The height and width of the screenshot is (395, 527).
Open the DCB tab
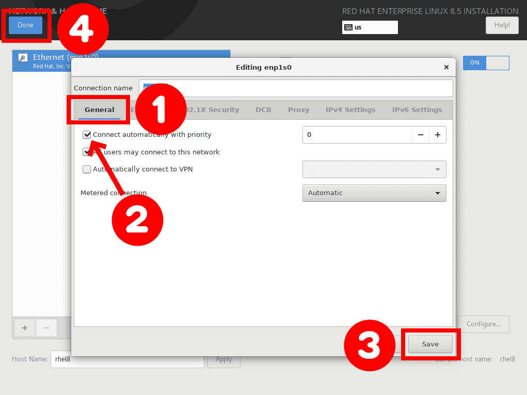tap(263, 109)
